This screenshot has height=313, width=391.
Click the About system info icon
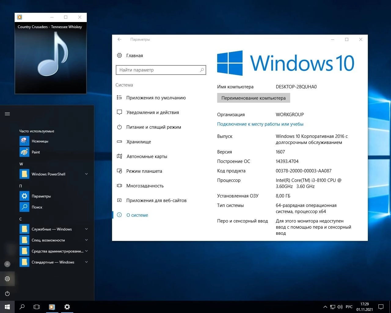(x=119, y=215)
